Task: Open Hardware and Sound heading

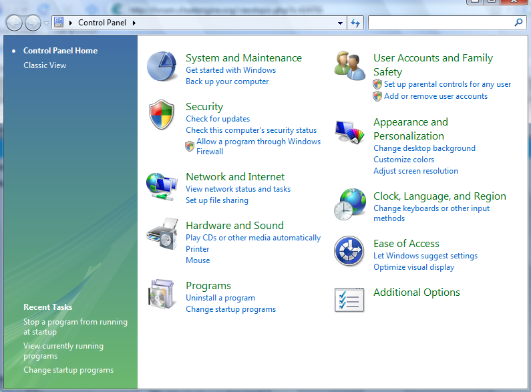Action: pos(234,226)
